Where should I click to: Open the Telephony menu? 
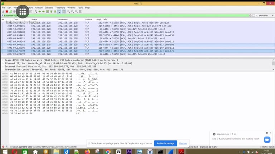point(60,8)
